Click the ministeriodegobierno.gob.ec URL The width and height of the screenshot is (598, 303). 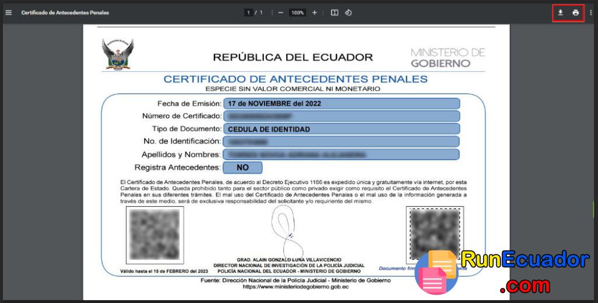click(x=295, y=287)
